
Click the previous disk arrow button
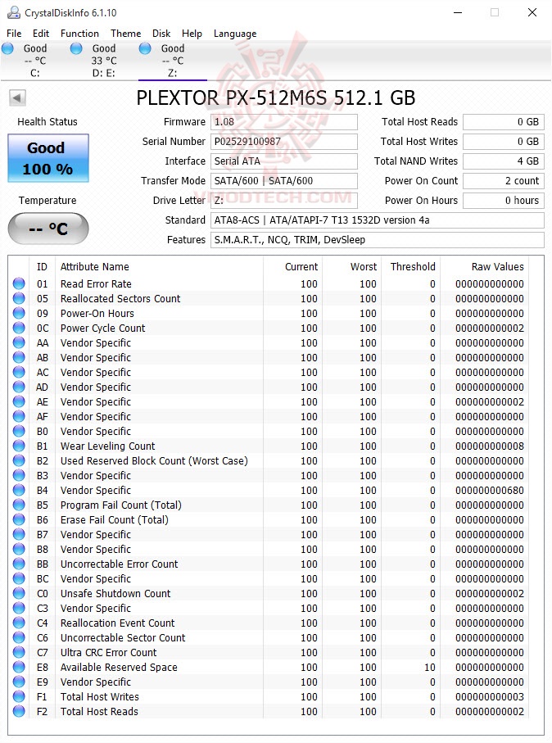point(17,98)
